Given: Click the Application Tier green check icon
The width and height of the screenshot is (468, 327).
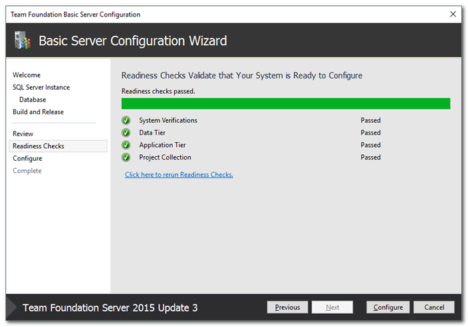Looking at the screenshot, I should click(126, 145).
